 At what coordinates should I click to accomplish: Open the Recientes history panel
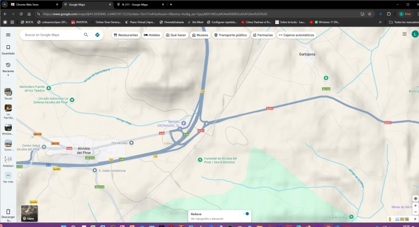click(x=8, y=69)
